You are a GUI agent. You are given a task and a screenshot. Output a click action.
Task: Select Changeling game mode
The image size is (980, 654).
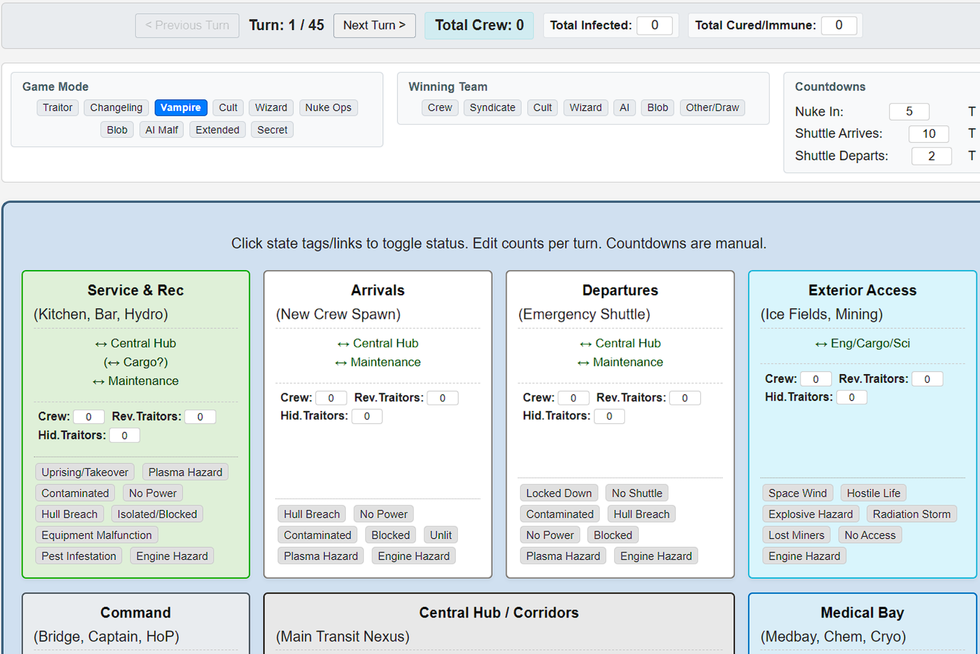(116, 108)
